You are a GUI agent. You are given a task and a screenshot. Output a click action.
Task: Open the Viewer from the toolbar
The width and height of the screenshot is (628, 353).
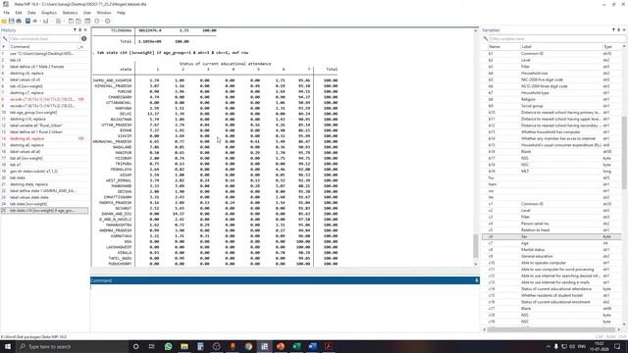click(x=35, y=21)
